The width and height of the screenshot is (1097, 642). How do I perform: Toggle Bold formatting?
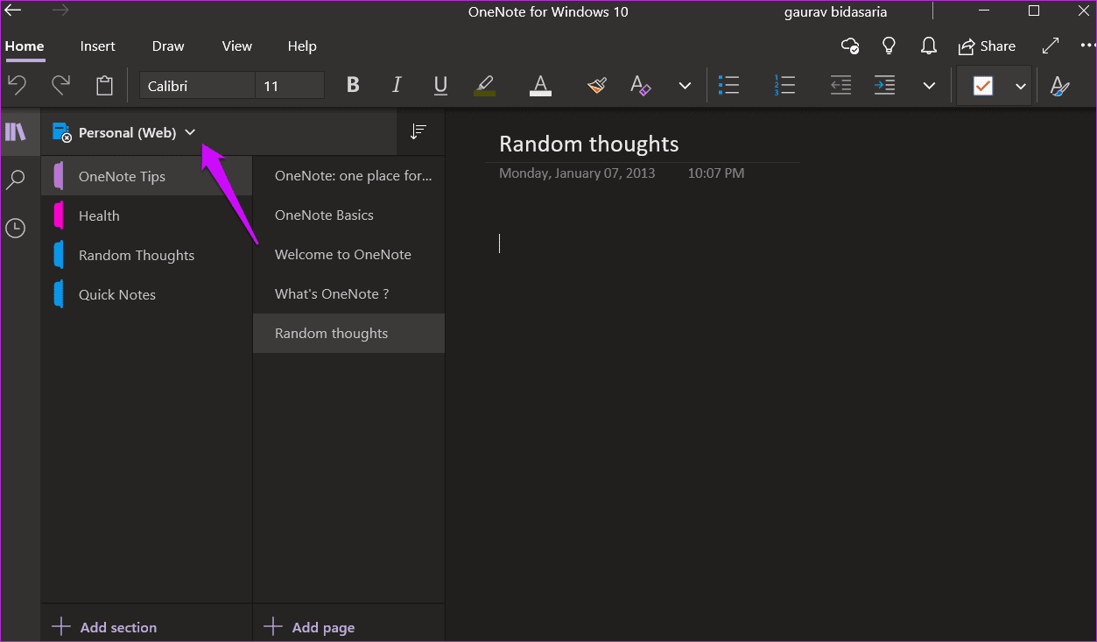click(x=353, y=85)
